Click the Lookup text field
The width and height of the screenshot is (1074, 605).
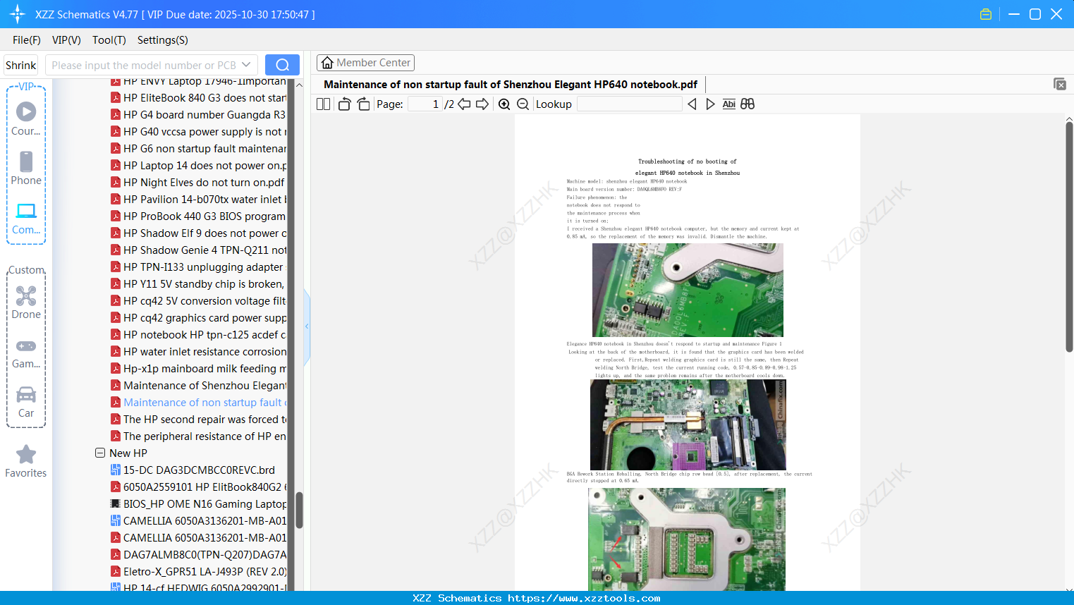point(630,104)
